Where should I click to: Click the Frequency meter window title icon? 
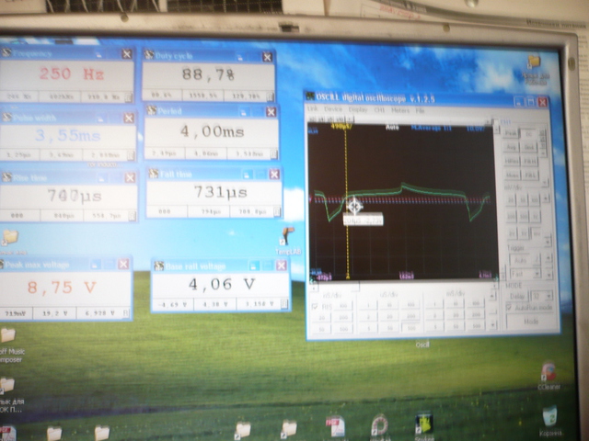(6, 53)
